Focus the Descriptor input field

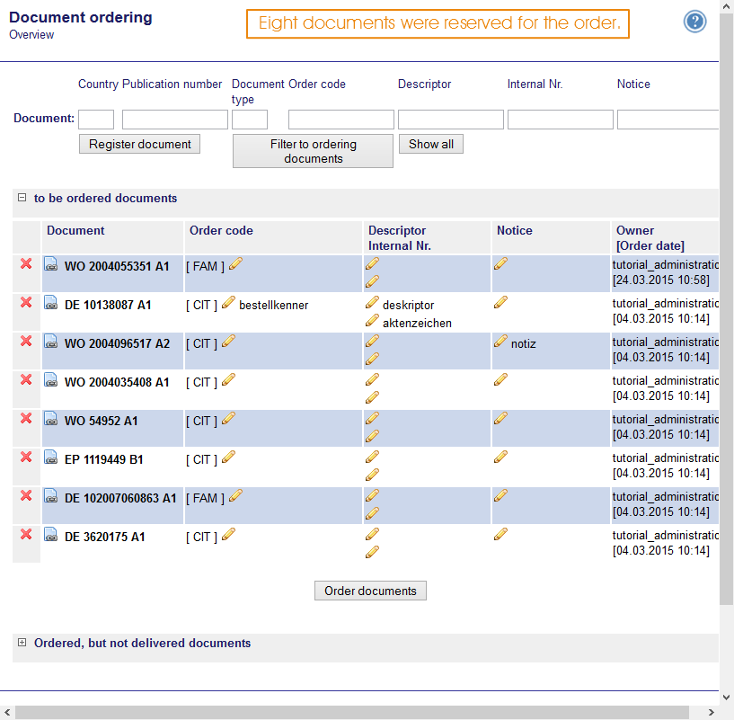pos(451,120)
